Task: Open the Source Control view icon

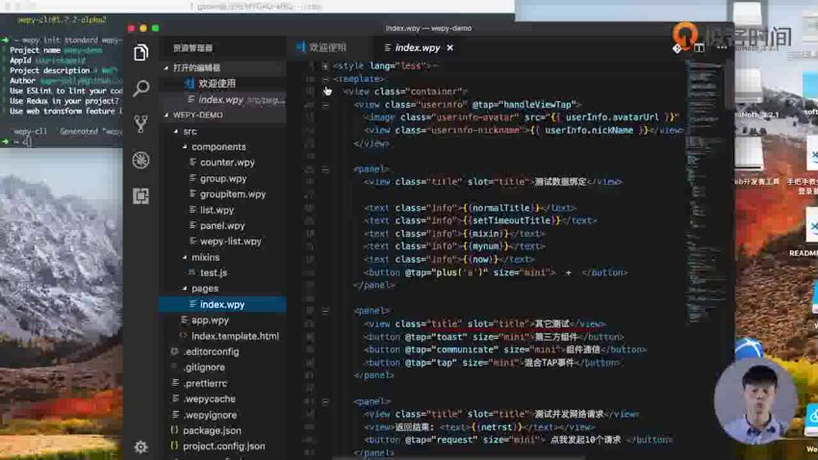Action: 141,124
